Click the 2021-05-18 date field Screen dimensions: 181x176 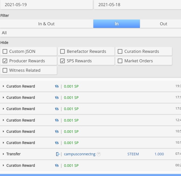pyautogui.click(x=138, y=5)
